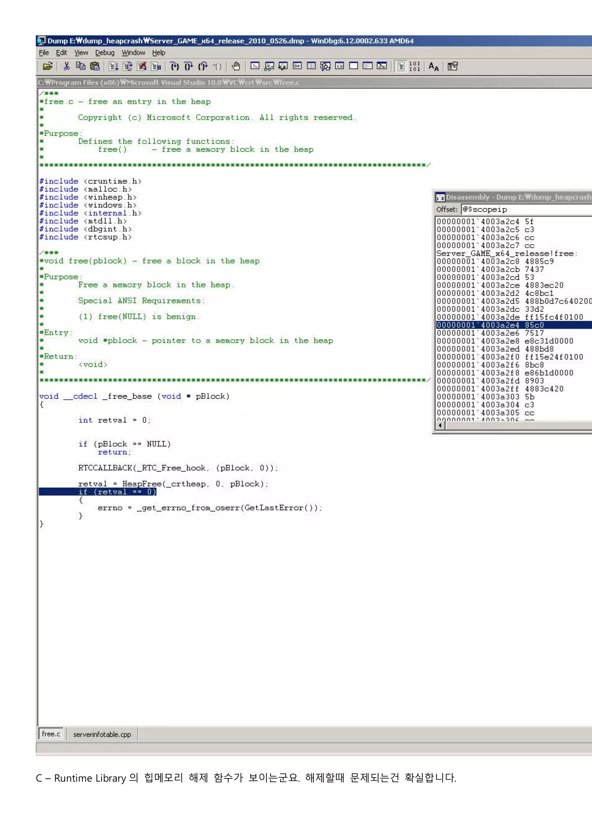Viewport: 592px width, 838px height.
Task: Select disassembly row 4003a2c8 4885c9
Action: 495,261
